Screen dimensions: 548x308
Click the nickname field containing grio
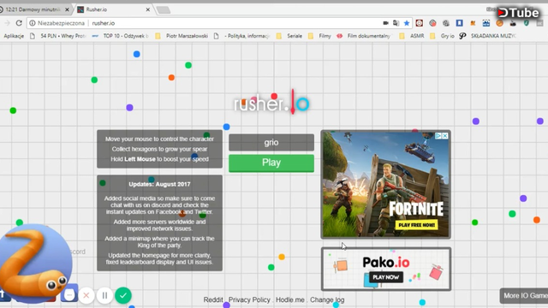pos(271,143)
